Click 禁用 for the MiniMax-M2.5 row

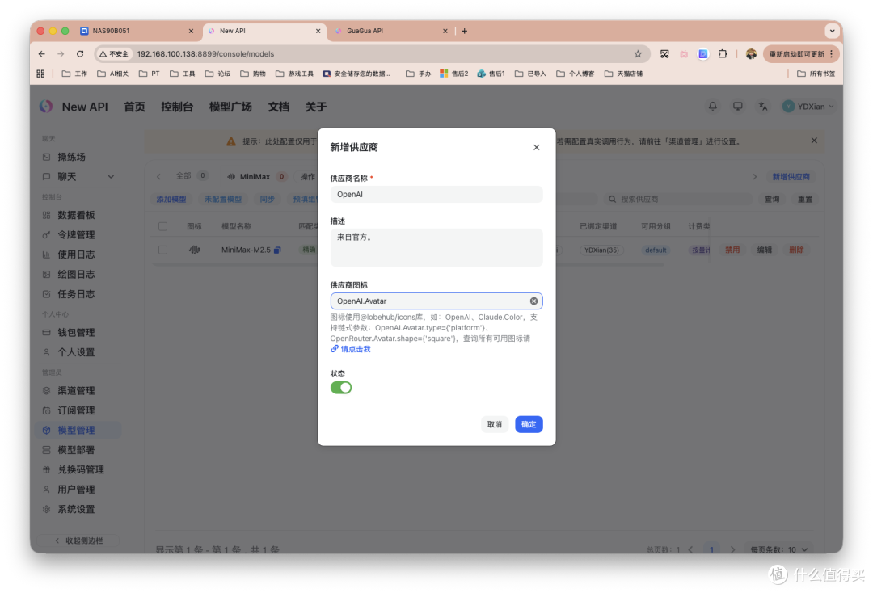(732, 250)
